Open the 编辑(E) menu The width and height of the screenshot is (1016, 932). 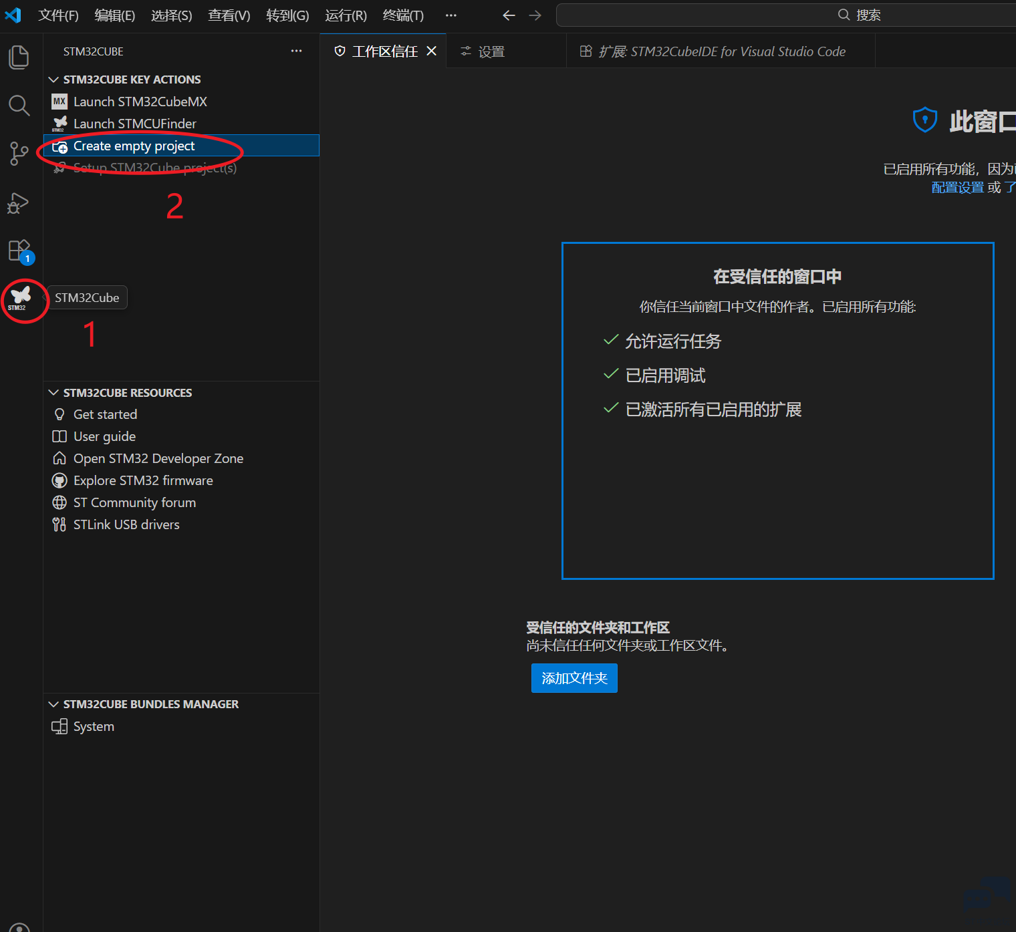click(x=115, y=15)
